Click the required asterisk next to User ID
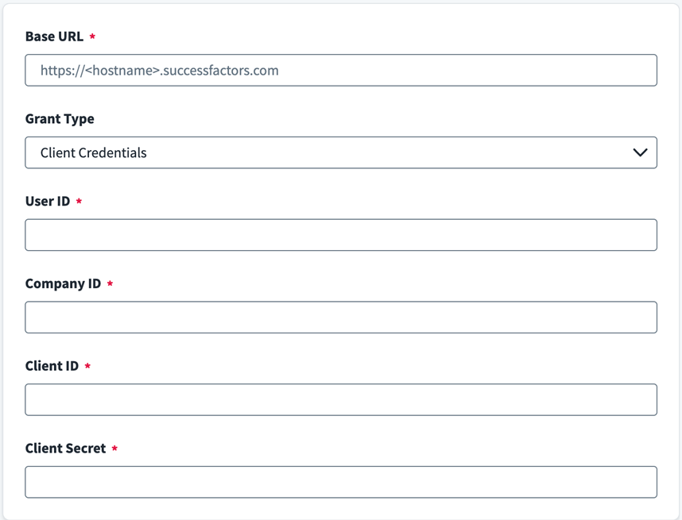The image size is (682, 520). point(79,202)
